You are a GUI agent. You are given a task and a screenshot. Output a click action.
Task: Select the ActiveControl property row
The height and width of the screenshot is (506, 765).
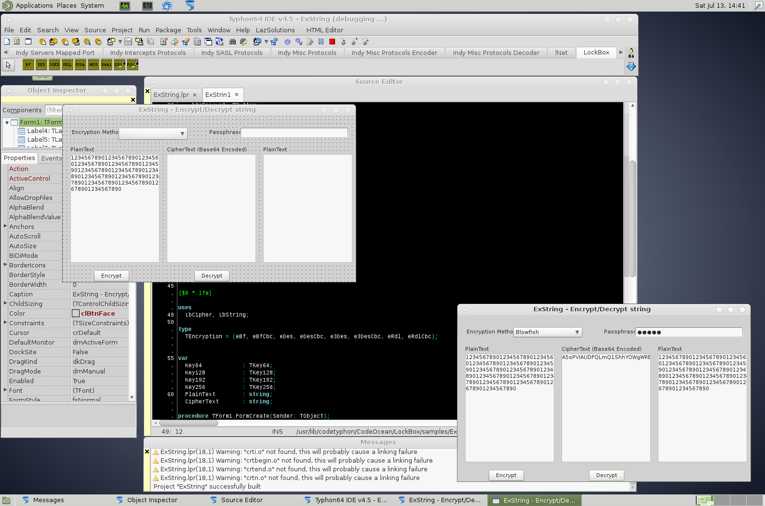[x=35, y=178]
